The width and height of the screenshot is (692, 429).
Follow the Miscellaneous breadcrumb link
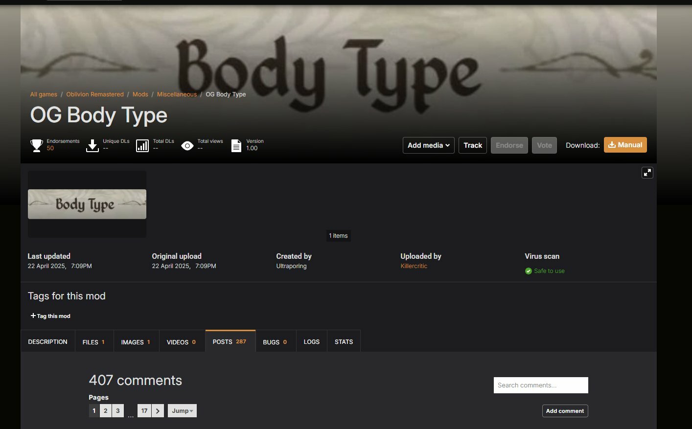177,94
